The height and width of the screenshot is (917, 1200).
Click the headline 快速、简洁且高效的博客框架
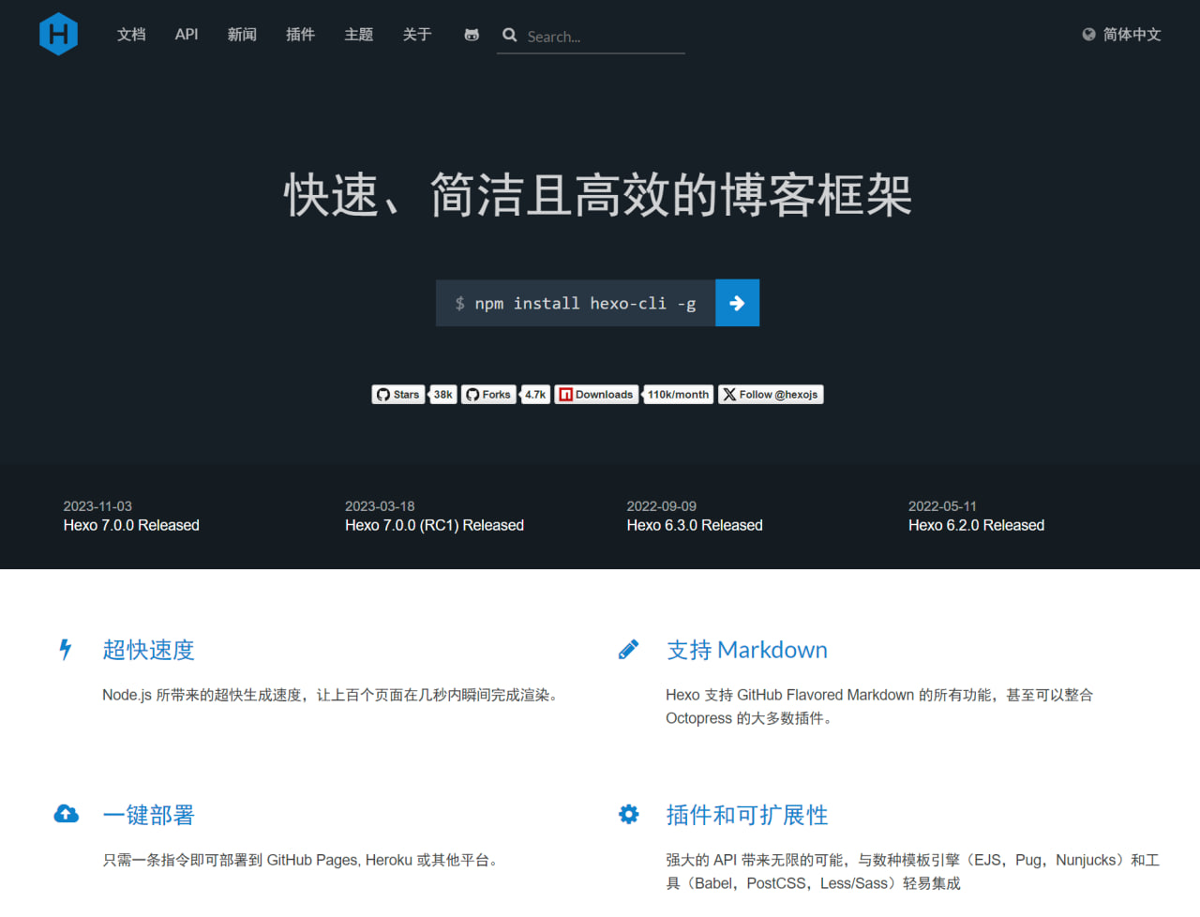(598, 195)
